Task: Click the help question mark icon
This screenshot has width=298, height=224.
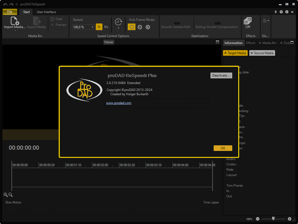Action: click(x=281, y=12)
